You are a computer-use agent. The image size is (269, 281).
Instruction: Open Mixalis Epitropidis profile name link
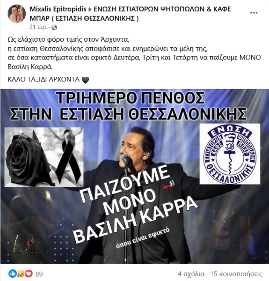pos(58,9)
